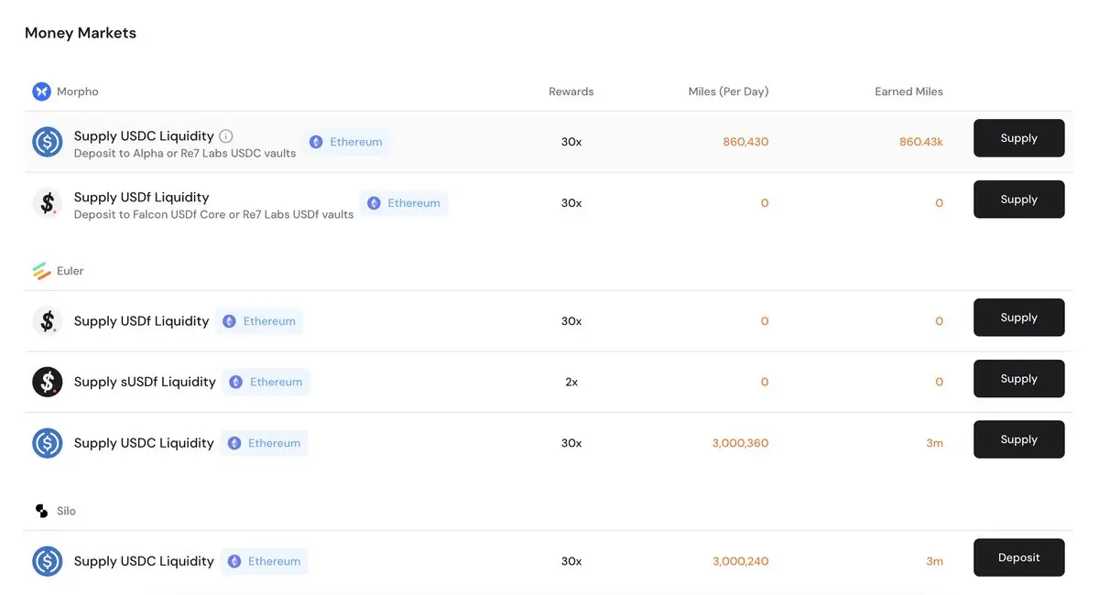This screenshot has height=595, width=1099.
Task: Click 3m earned miles in Silo row
Action: 934,561
